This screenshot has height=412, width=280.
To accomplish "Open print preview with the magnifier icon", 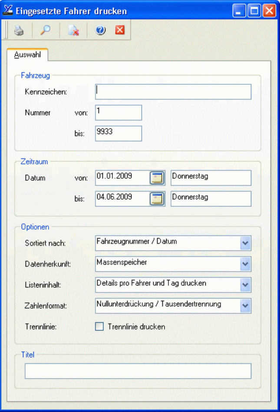I will [x=45, y=30].
